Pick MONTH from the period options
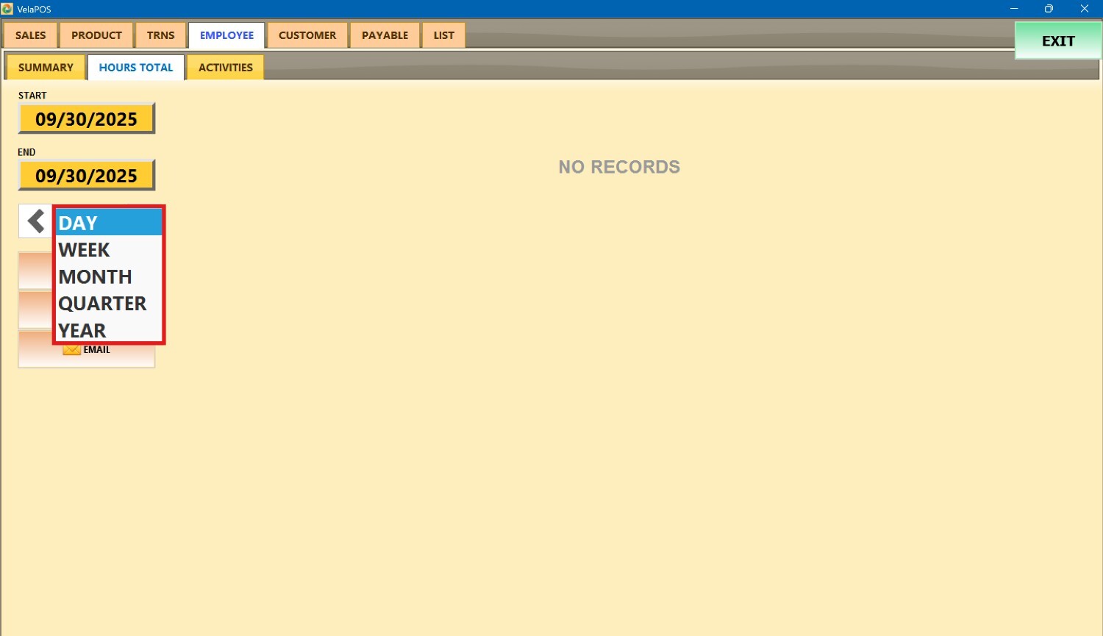Image resolution: width=1103 pixels, height=636 pixels. click(x=108, y=277)
